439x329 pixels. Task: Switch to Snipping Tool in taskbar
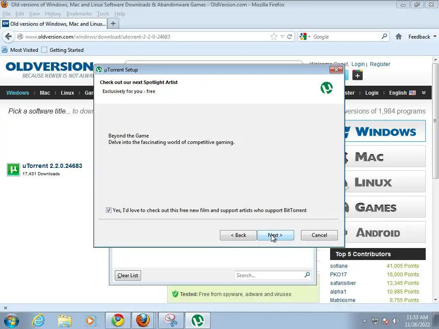pyautogui.click(x=171, y=320)
